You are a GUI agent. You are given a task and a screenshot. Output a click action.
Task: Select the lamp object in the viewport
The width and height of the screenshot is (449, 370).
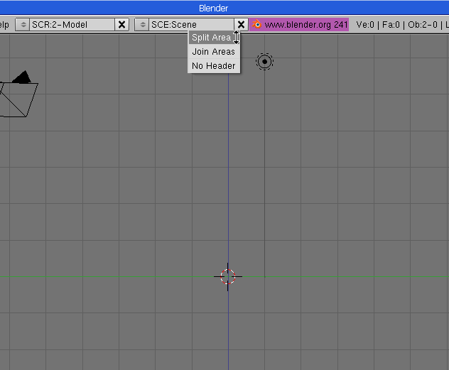(264, 62)
